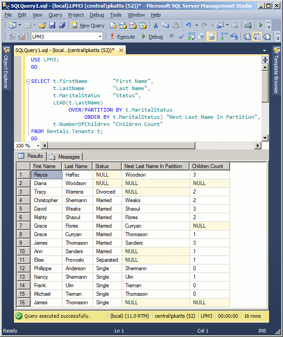This screenshot has width=283, height=337.
Task: Click the Cancel Executing Query stop icon
Action: (172, 36)
